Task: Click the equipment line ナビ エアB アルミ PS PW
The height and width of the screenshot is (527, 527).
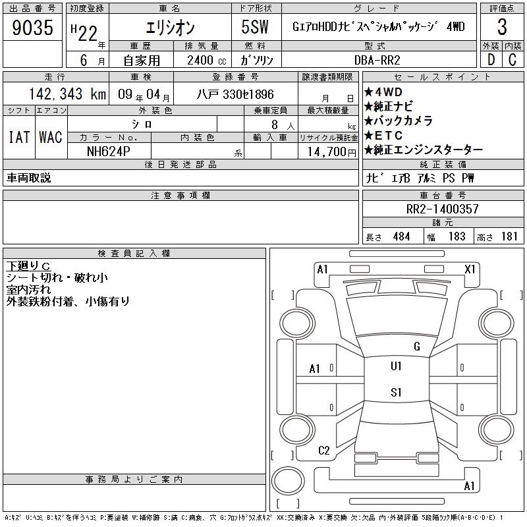Action: click(x=420, y=178)
